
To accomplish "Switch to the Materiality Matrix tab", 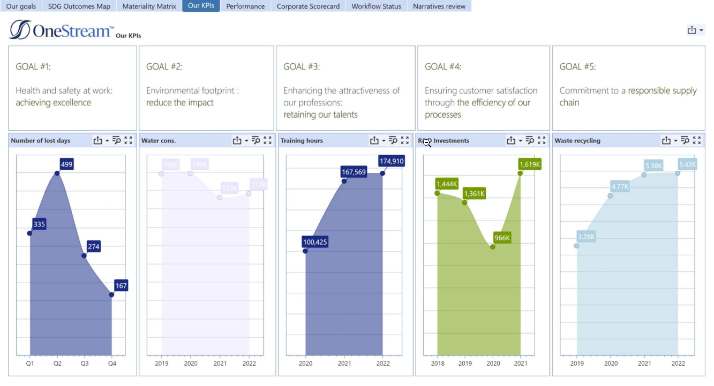I will click(149, 6).
